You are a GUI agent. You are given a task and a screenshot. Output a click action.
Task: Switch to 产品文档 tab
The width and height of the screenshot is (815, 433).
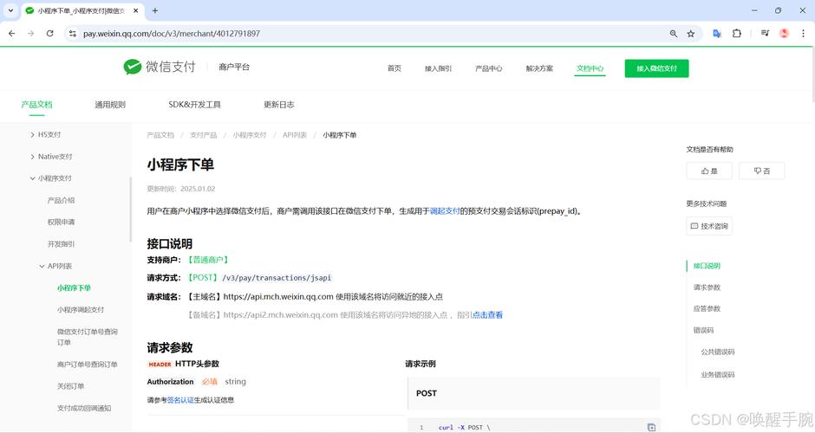click(37, 105)
